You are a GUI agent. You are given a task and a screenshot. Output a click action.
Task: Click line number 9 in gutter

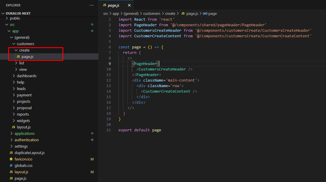[109, 64]
